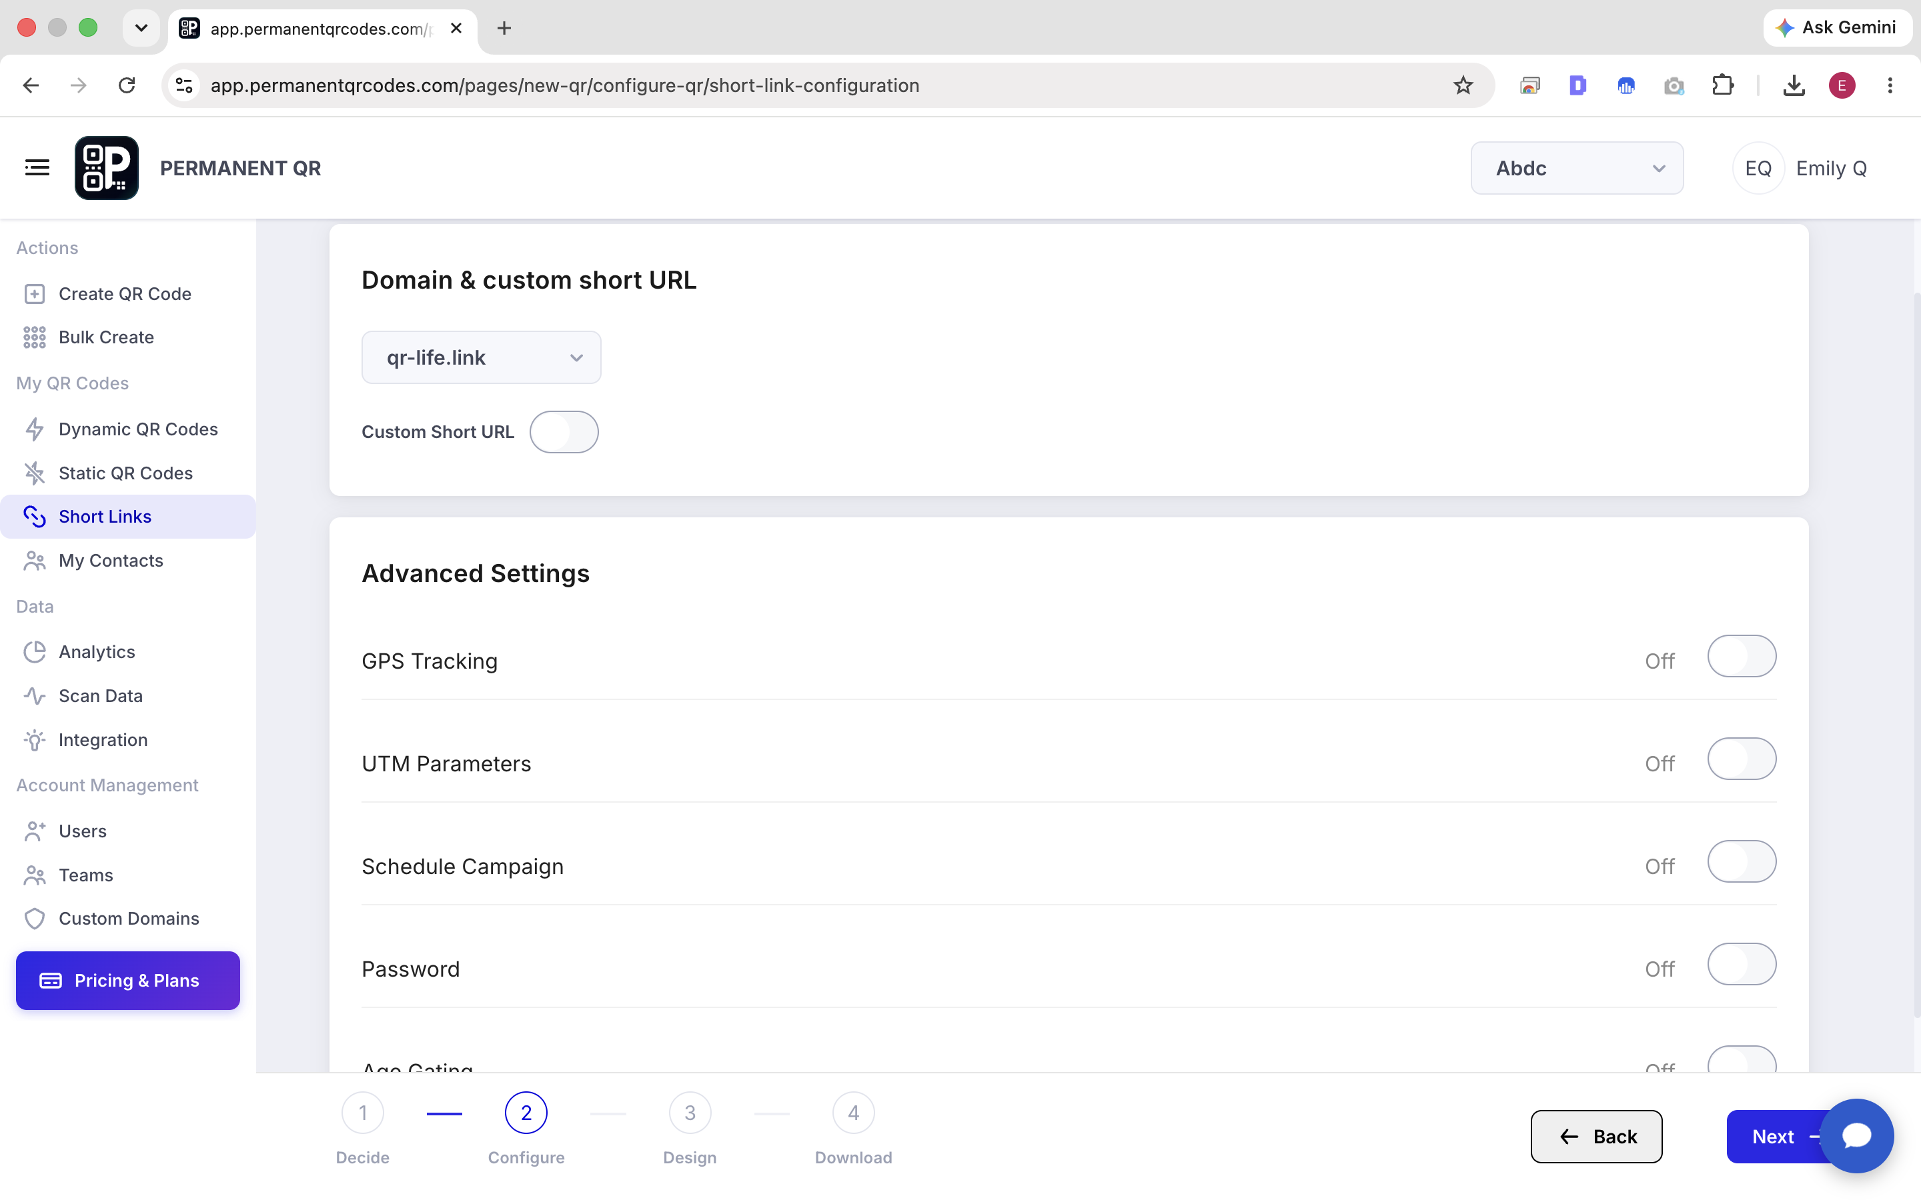Open Chrome's three-dot menu
The height and width of the screenshot is (1200, 1921).
pos(1890,85)
